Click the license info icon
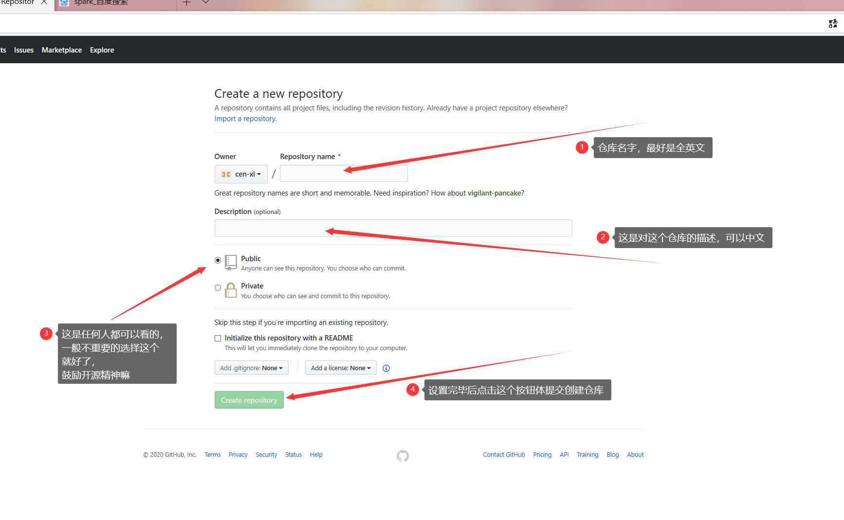This screenshot has height=520, width=844. pos(386,368)
